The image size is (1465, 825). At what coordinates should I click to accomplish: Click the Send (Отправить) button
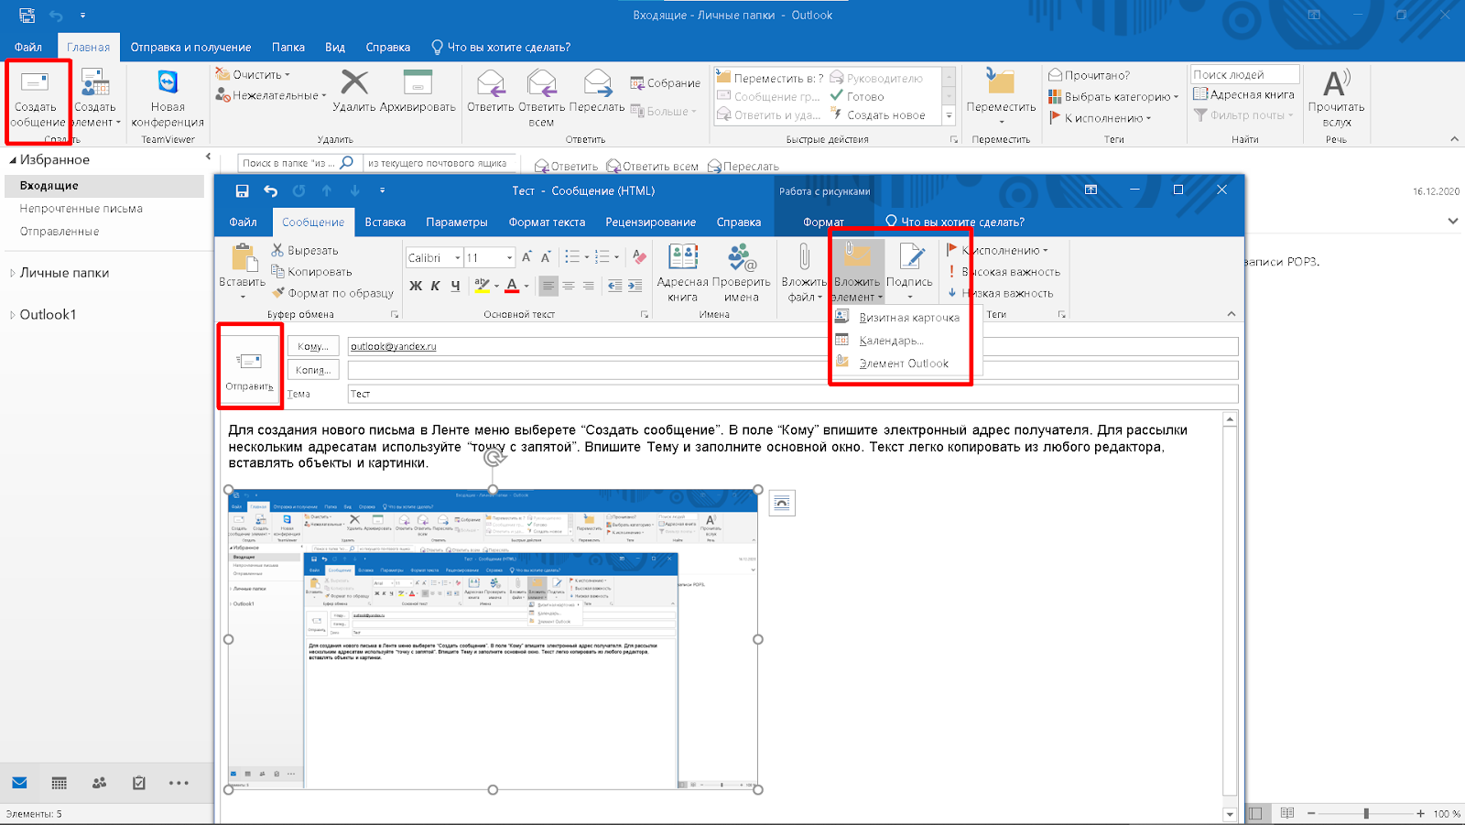[x=249, y=367]
